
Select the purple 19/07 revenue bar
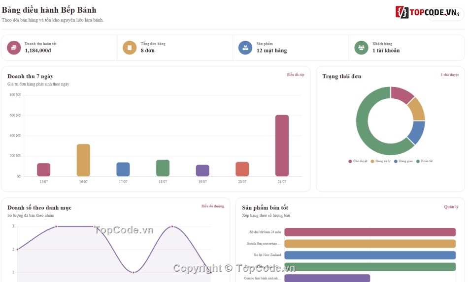pyautogui.click(x=202, y=170)
